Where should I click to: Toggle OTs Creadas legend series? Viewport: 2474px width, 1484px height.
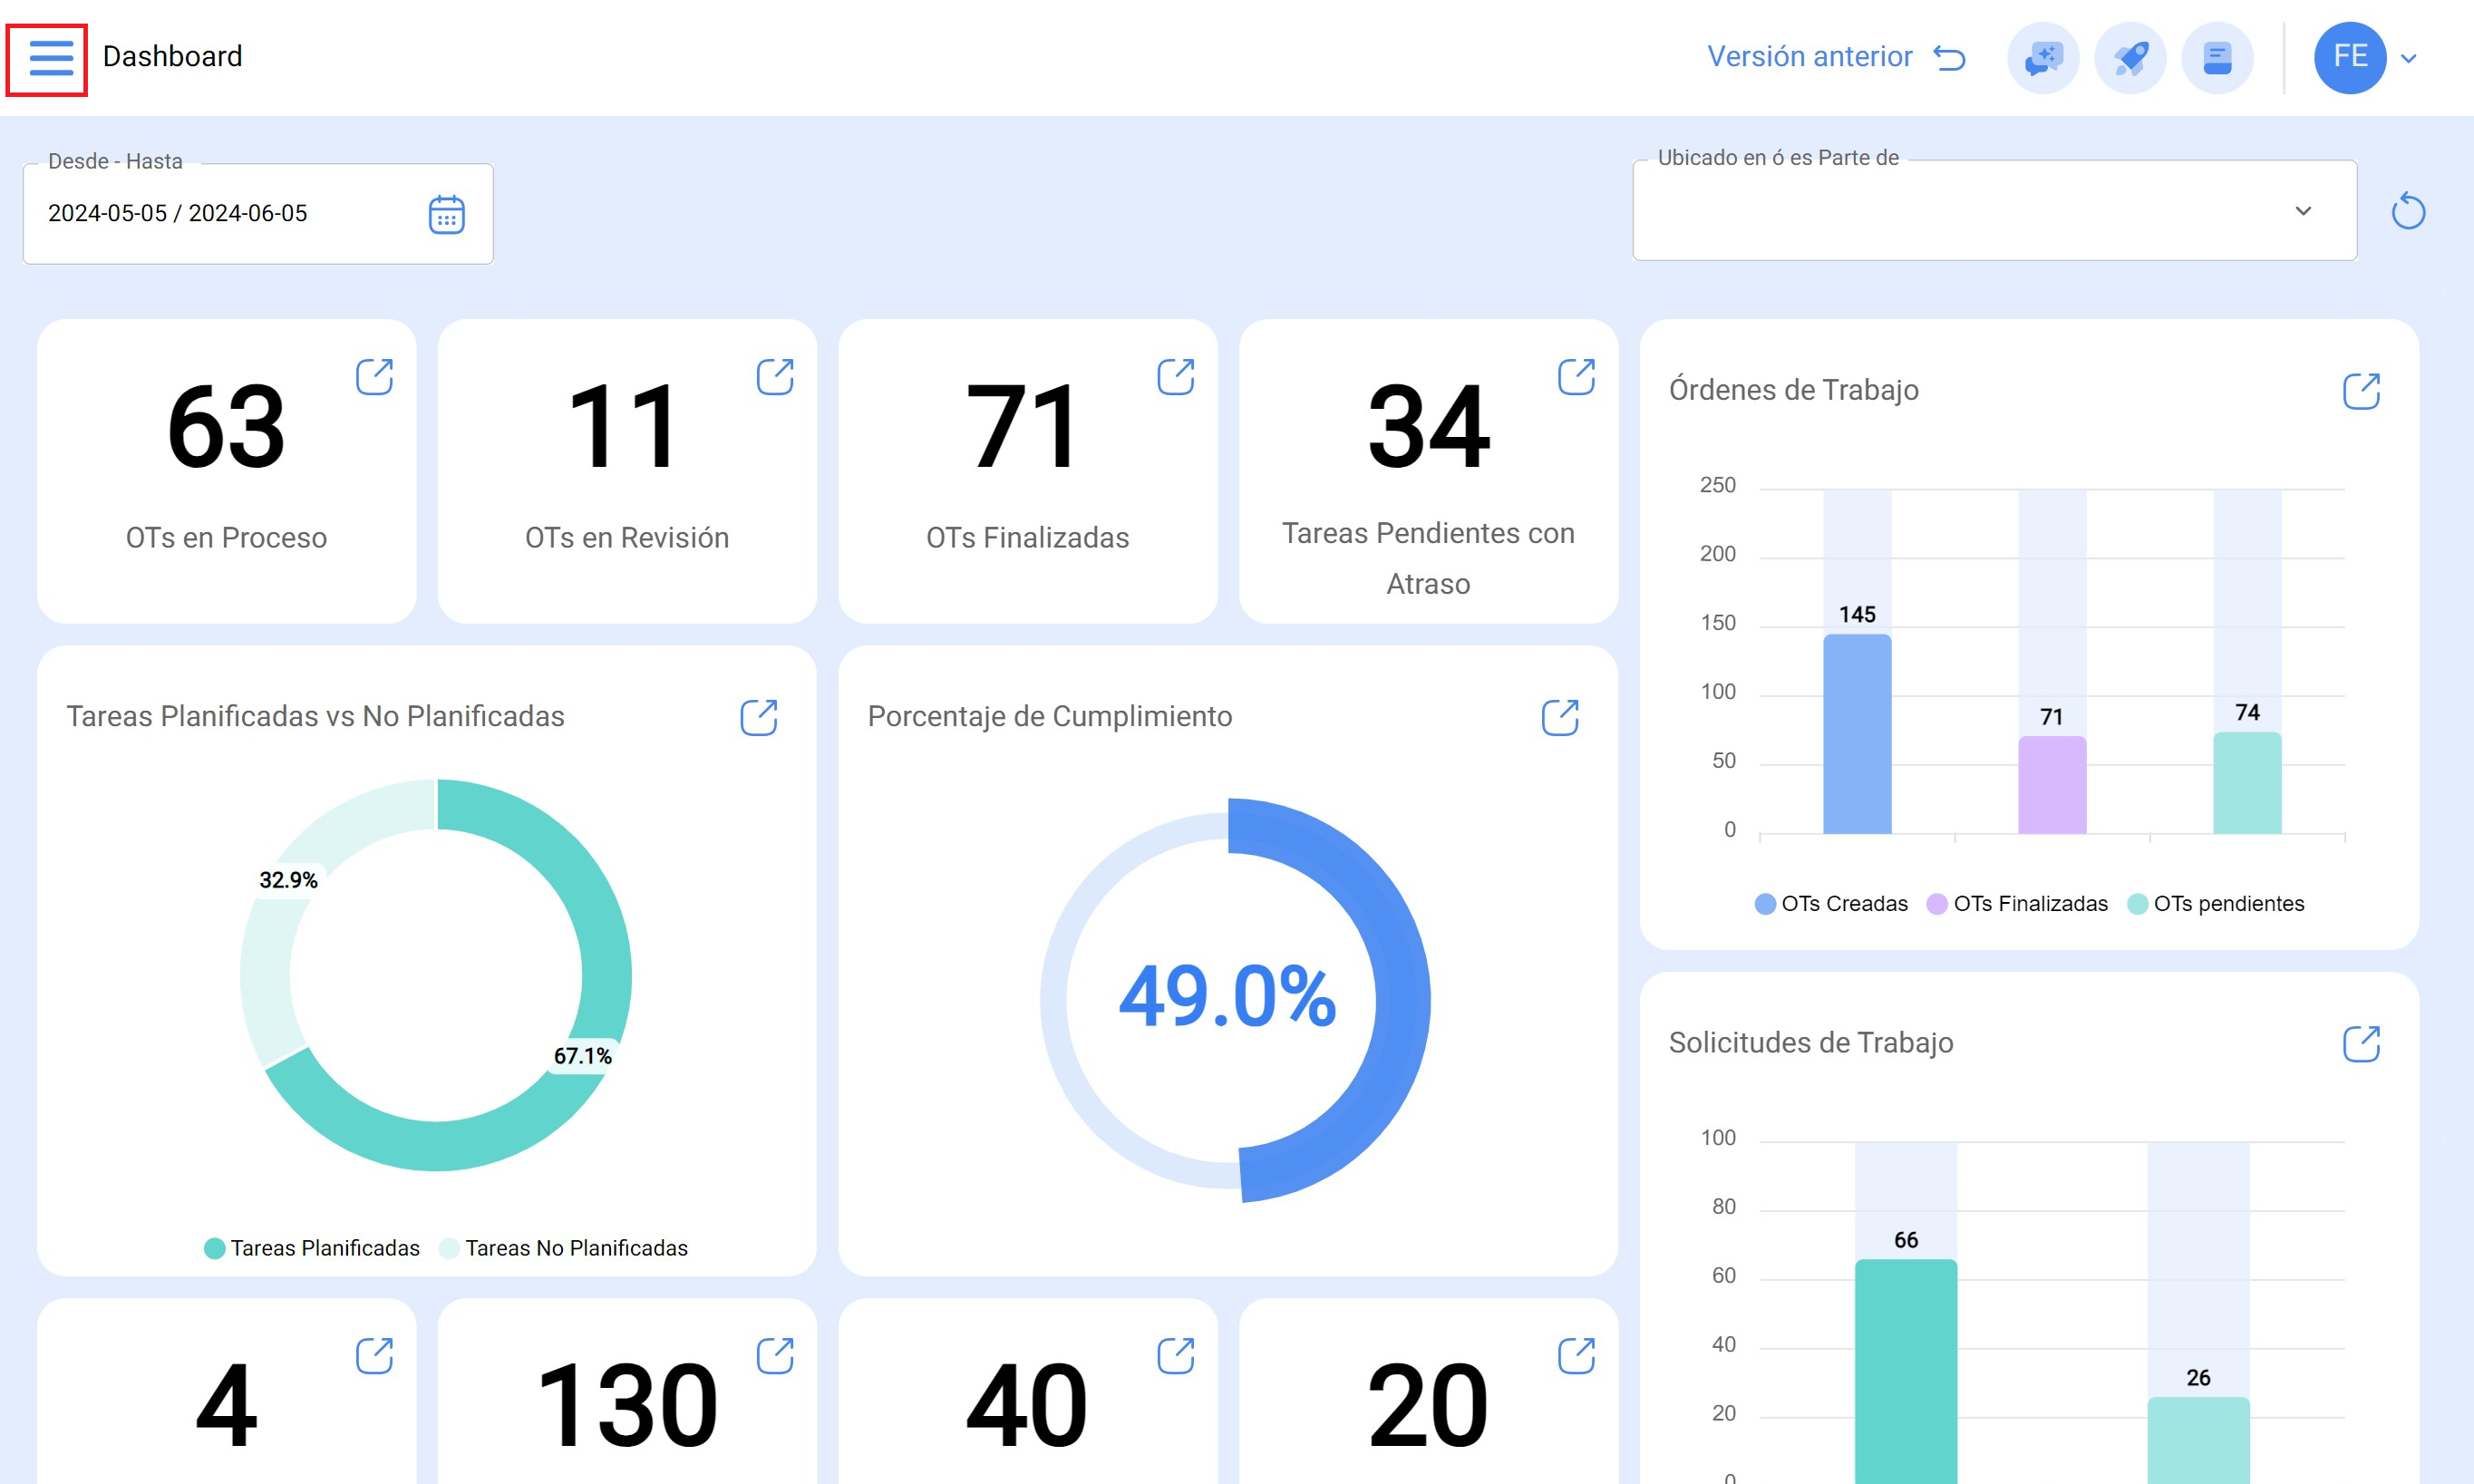click(x=1831, y=904)
